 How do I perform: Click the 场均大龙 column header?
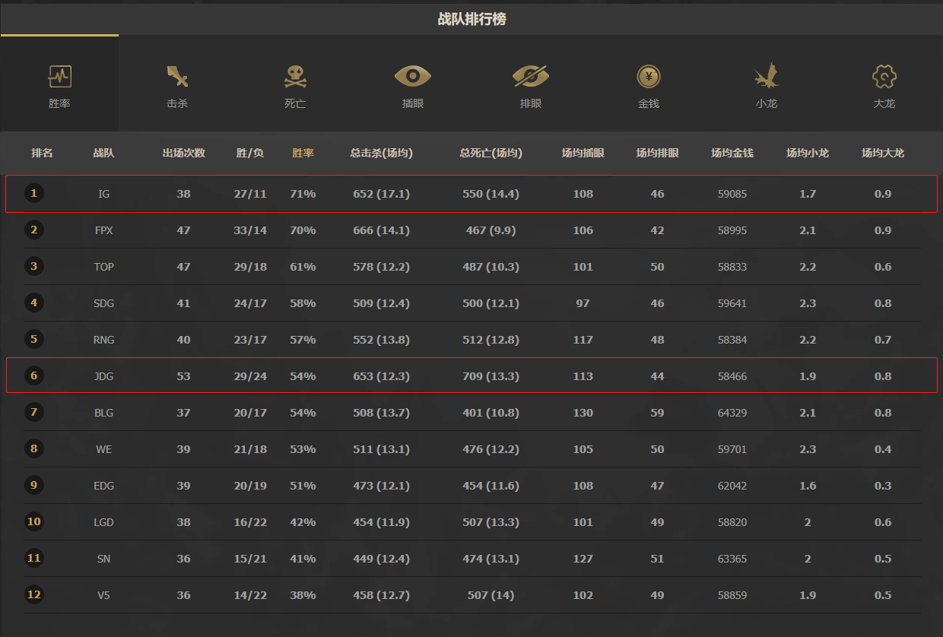click(883, 153)
